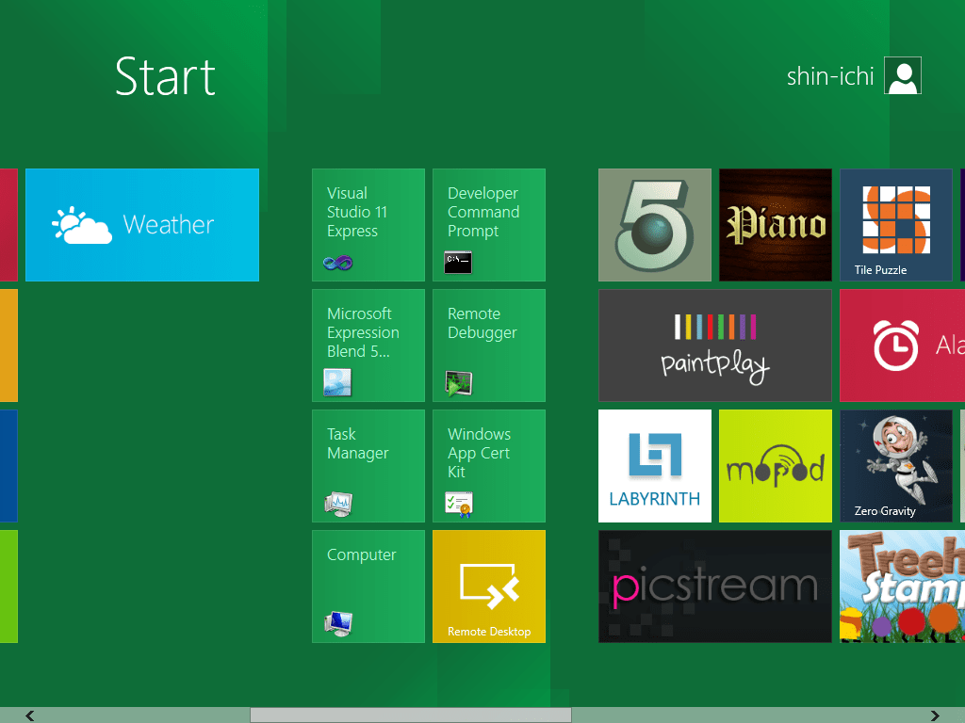
Task: Open the Weather tile
Action: (x=142, y=224)
